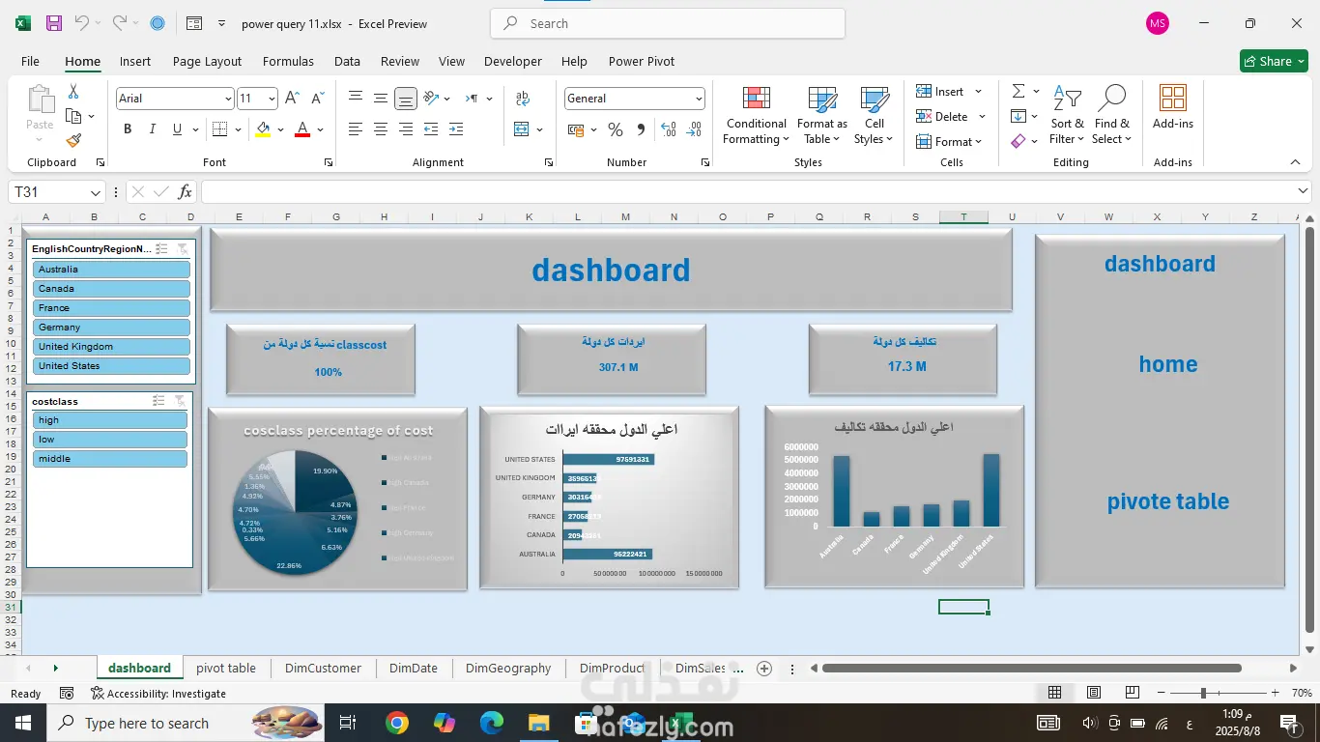Screen dimensions: 1320x742
Task: Click the Find & Select magnifier icon
Action: point(1111,99)
